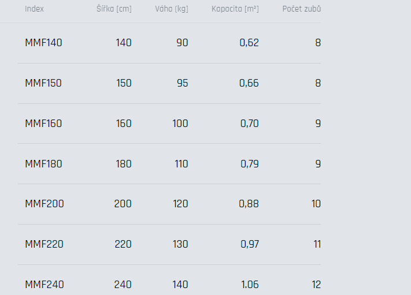Click teeth count 11 in MMF220 row

pyautogui.click(x=317, y=244)
